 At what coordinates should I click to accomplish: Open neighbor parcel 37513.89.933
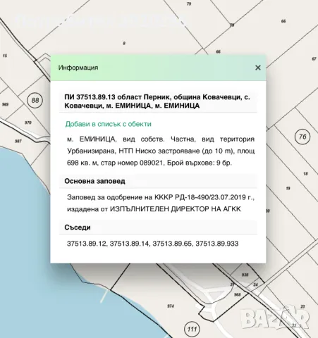click(217, 244)
